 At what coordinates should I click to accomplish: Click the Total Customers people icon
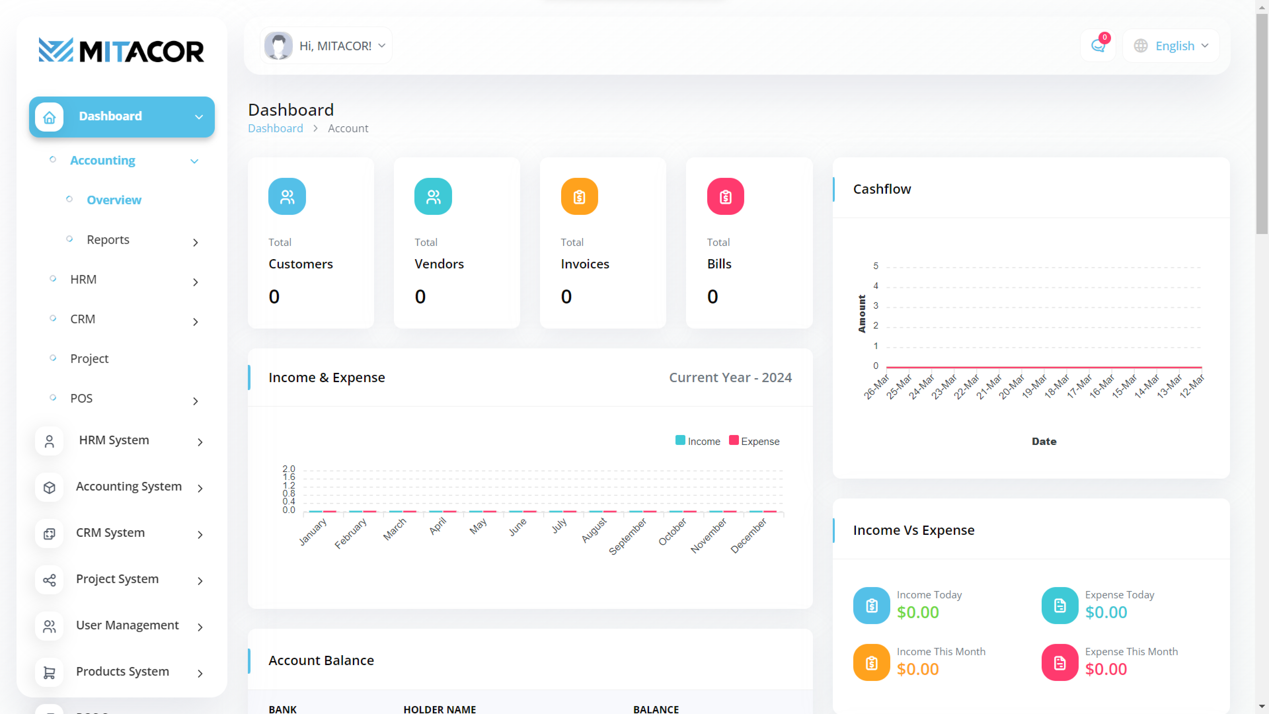287,197
